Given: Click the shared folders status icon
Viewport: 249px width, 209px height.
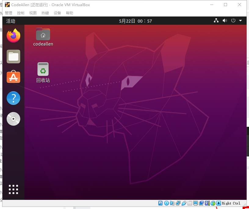Looking at the screenshot, I should pyautogui.click(x=189, y=203).
